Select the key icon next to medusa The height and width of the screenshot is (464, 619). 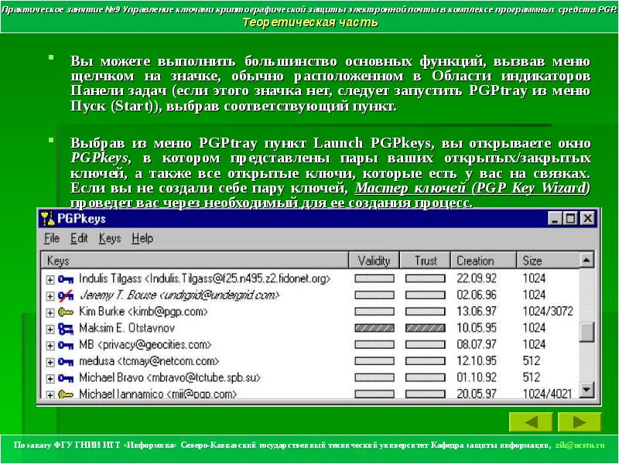point(66,361)
